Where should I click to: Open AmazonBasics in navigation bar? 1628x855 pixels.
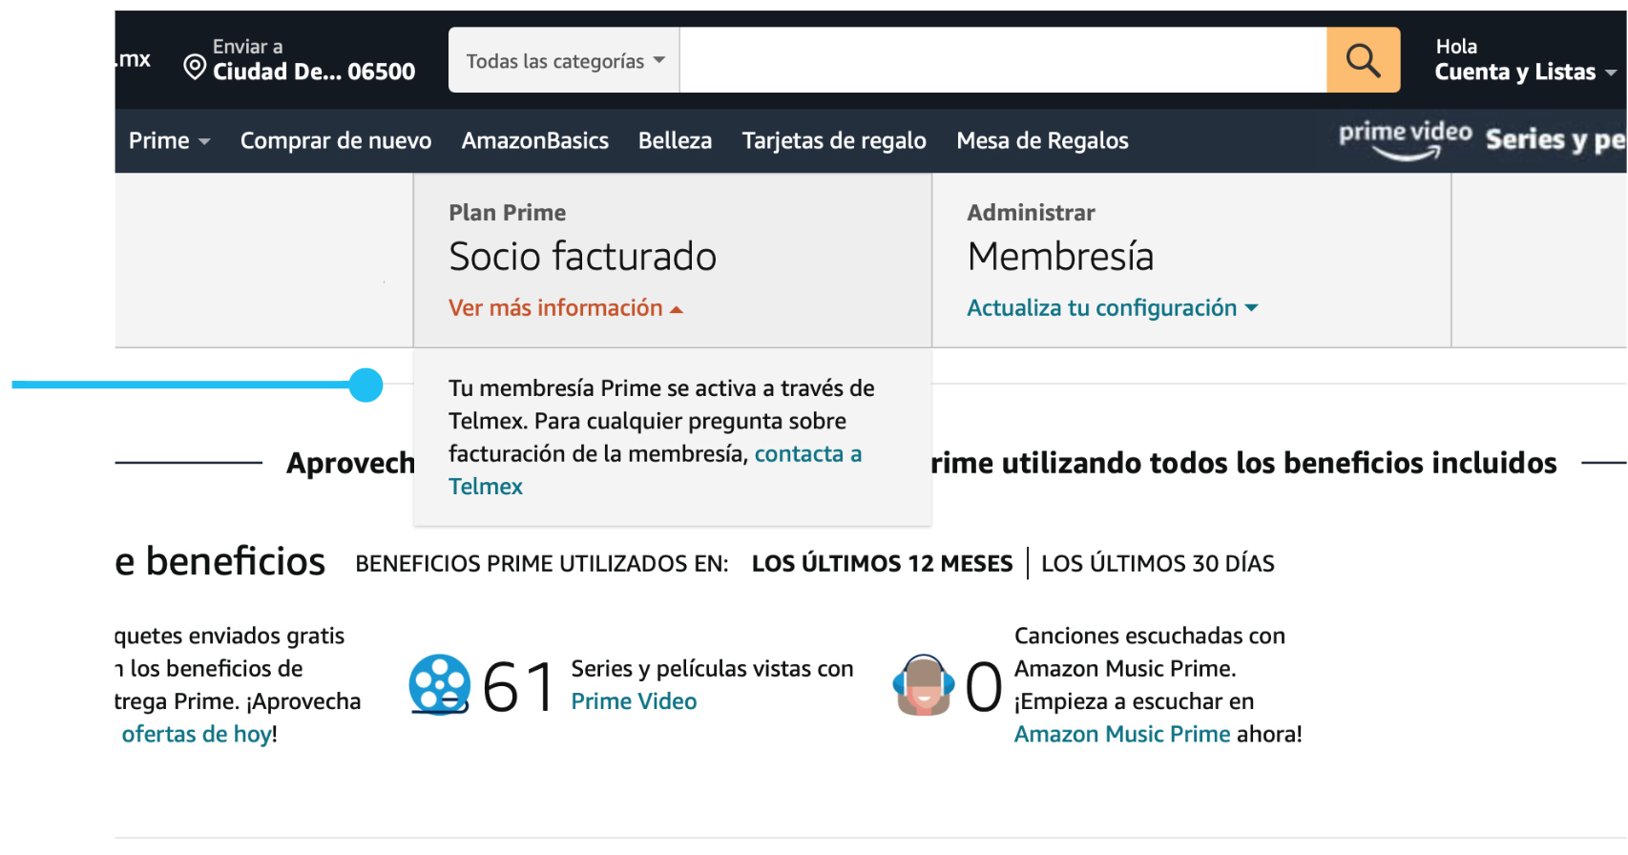535,140
